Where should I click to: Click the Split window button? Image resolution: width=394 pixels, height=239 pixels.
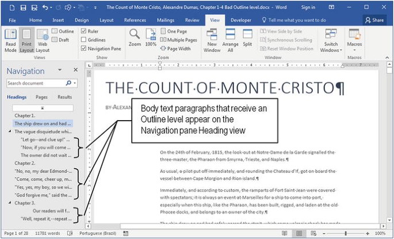coord(247,38)
